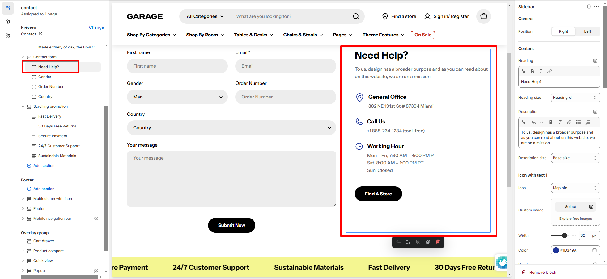Click dynamic source icon beside Sidebar title
Viewport: 607px width, 279px height.
pyautogui.click(x=589, y=6)
